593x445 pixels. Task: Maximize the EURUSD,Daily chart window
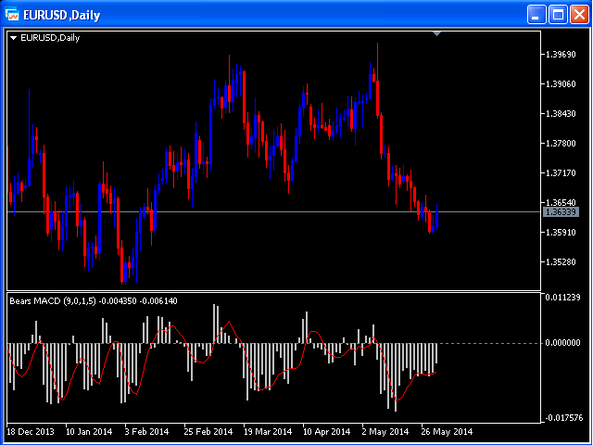(558, 15)
